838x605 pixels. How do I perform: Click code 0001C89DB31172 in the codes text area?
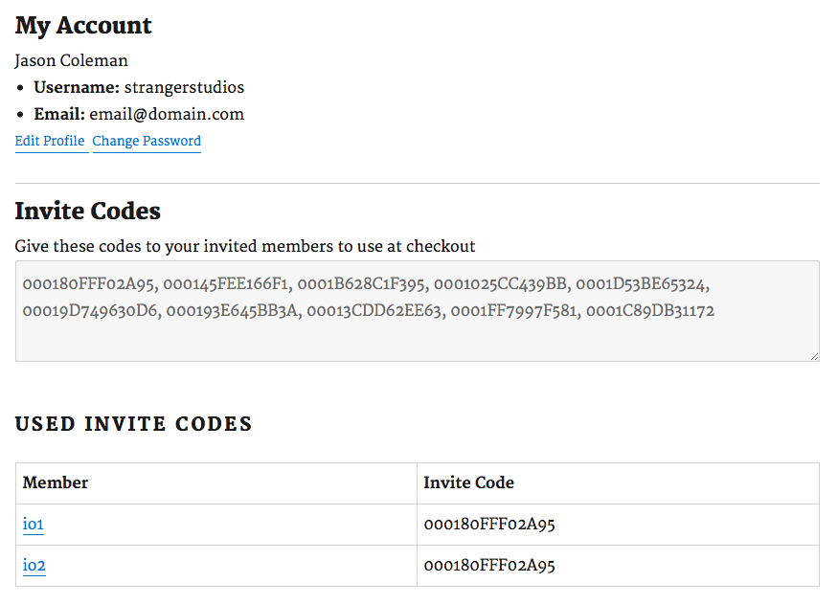coord(650,311)
